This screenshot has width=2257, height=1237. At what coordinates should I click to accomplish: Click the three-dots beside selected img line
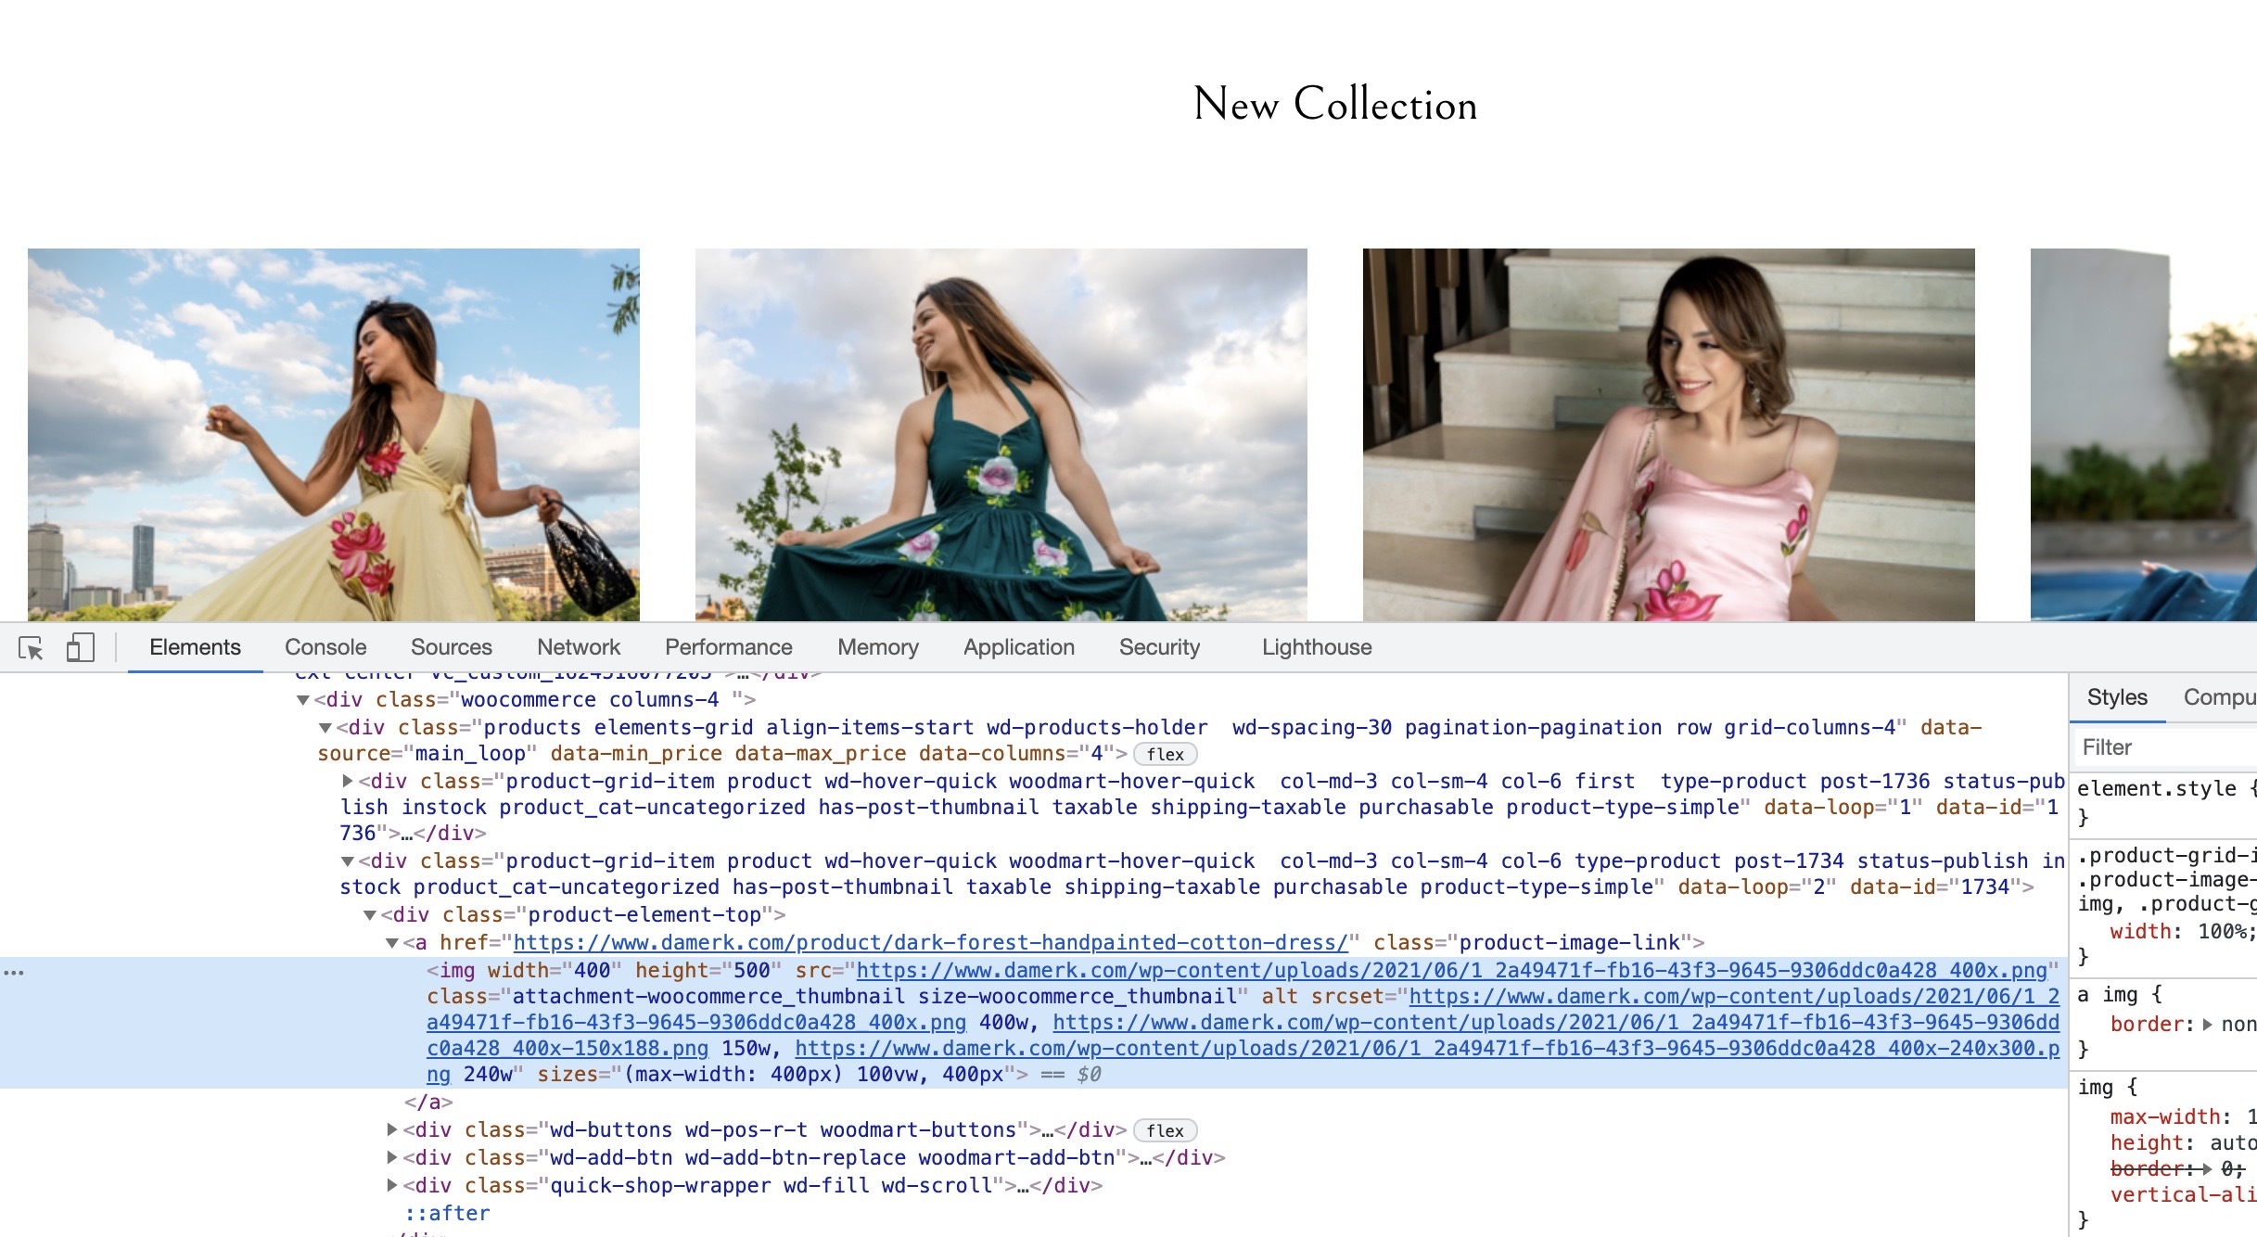click(x=14, y=972)
